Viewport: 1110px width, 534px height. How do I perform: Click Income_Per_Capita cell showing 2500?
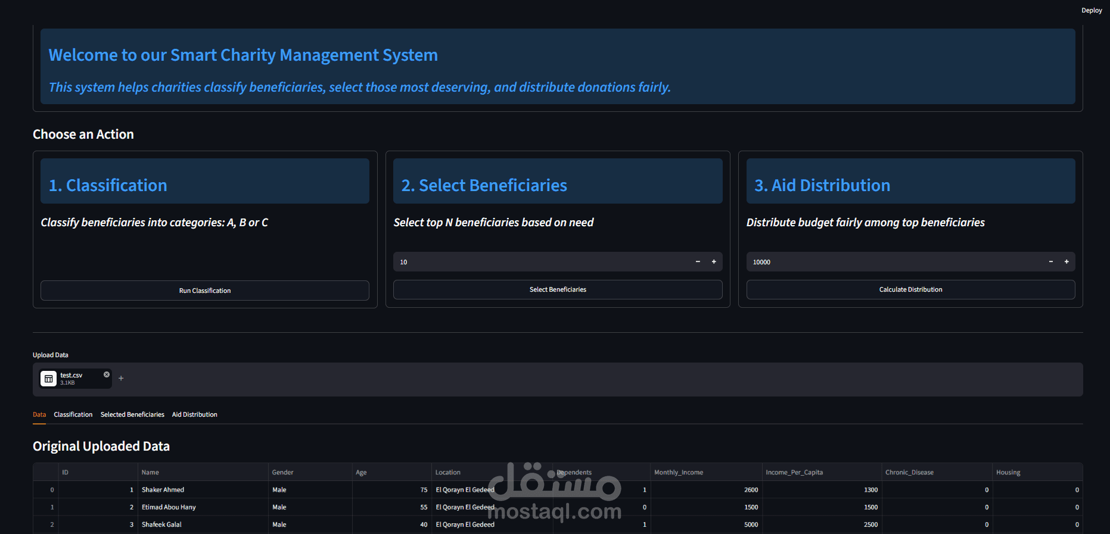822,524
